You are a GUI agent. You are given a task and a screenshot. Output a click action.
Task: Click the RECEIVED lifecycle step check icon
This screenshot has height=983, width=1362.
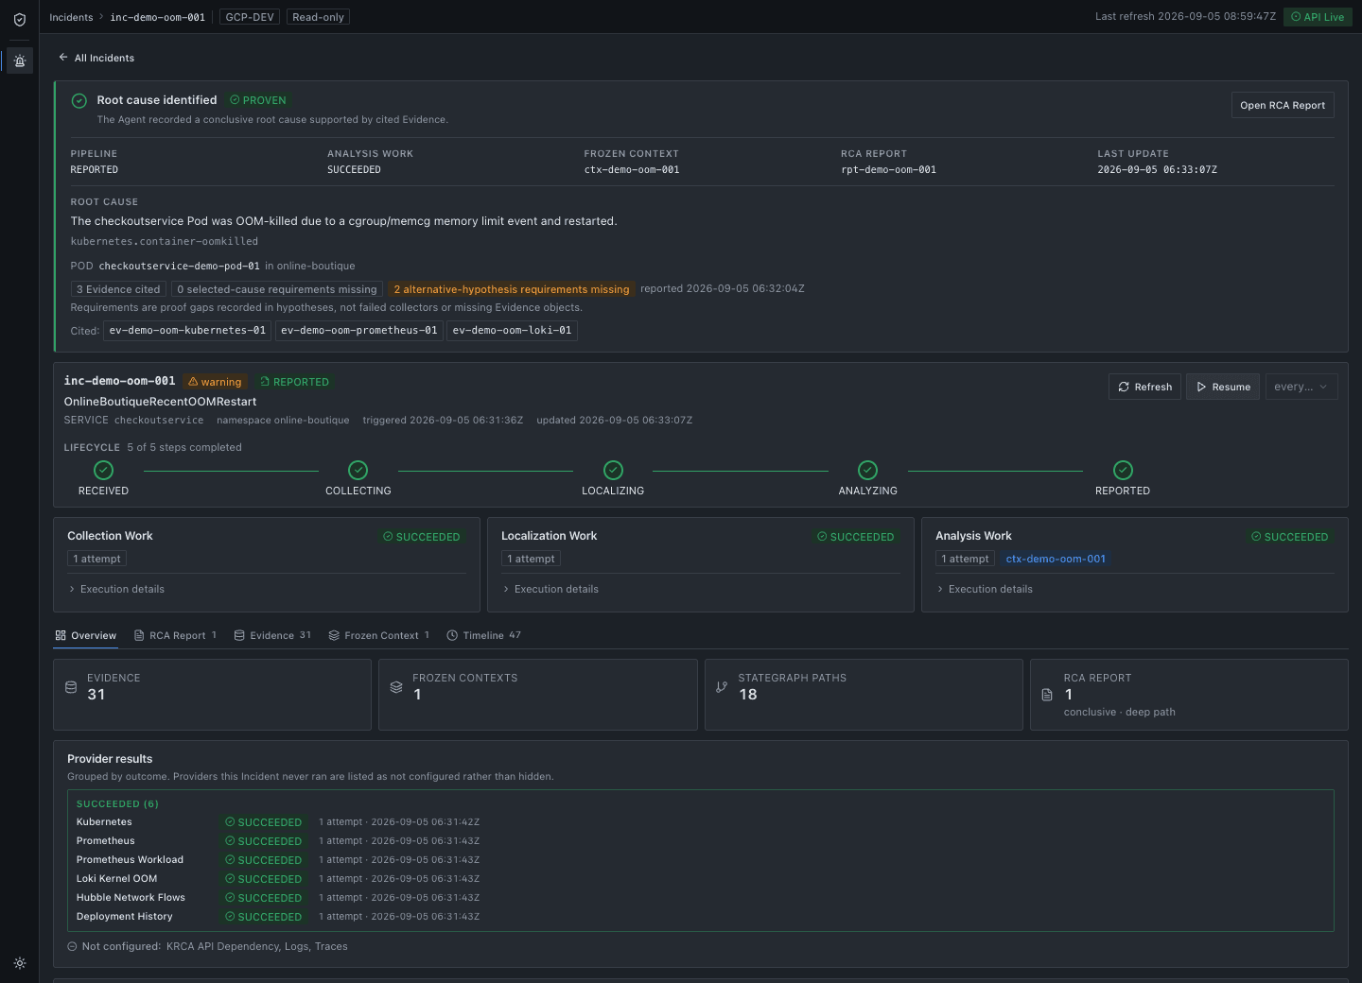pos(104,470)
